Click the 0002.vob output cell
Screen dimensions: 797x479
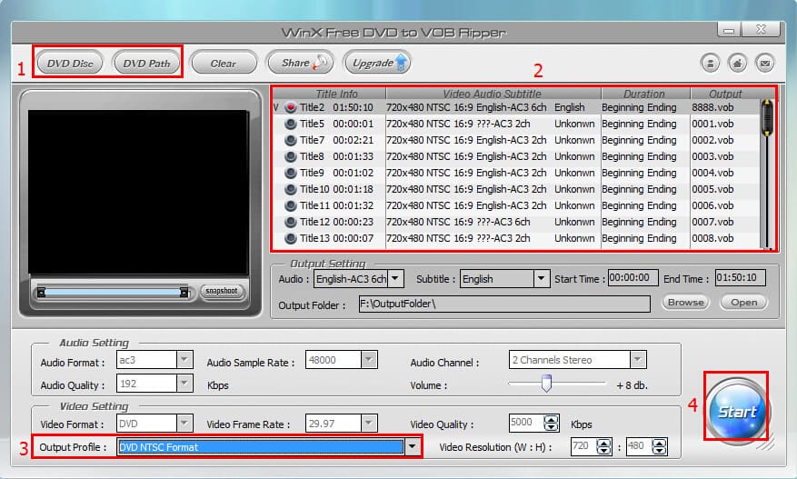coord(712,140)
